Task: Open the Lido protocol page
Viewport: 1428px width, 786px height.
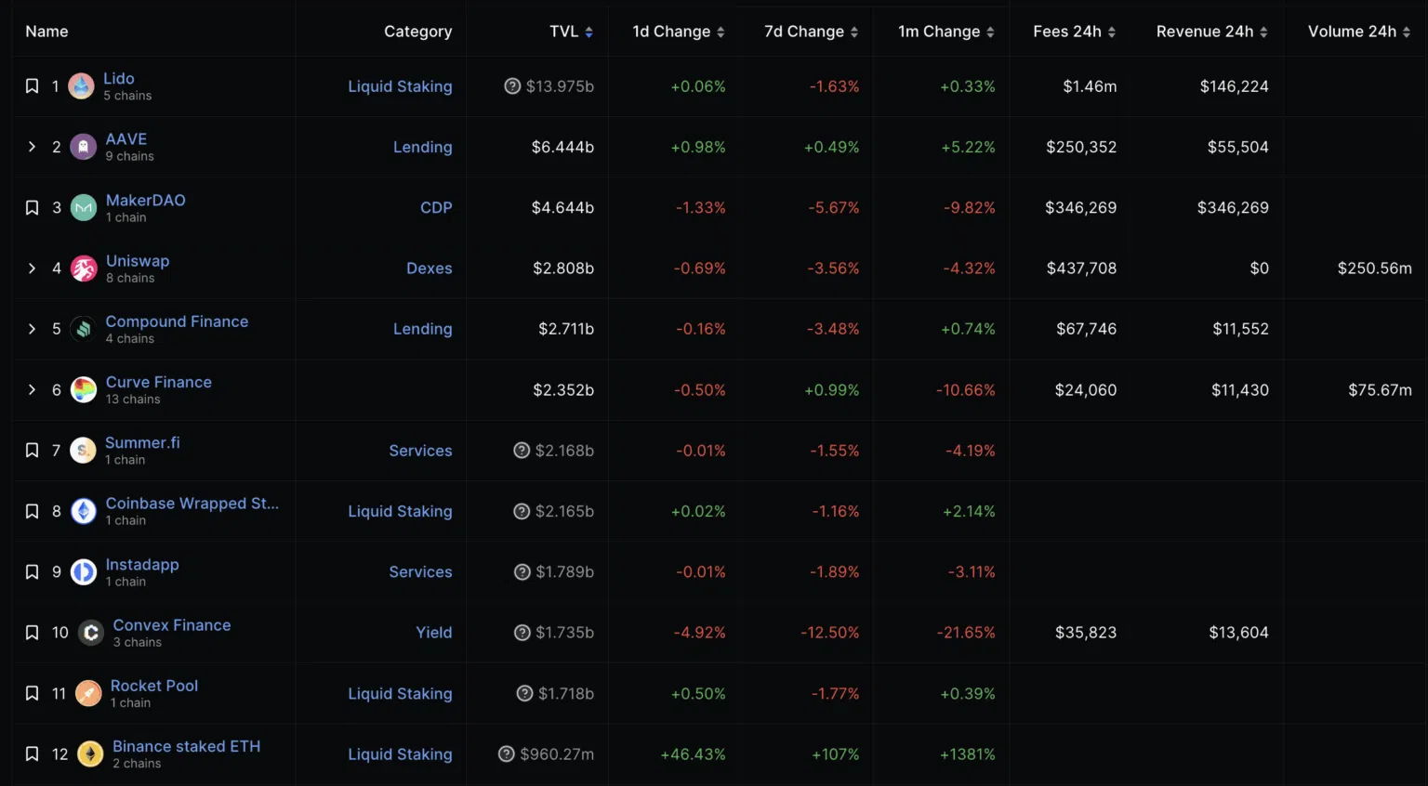Action: 119,79
